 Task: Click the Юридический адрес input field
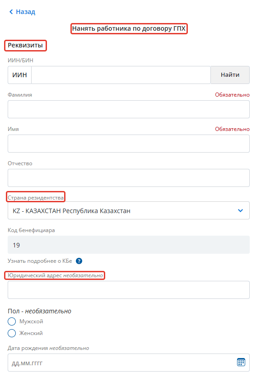click(x=129, y=290)
